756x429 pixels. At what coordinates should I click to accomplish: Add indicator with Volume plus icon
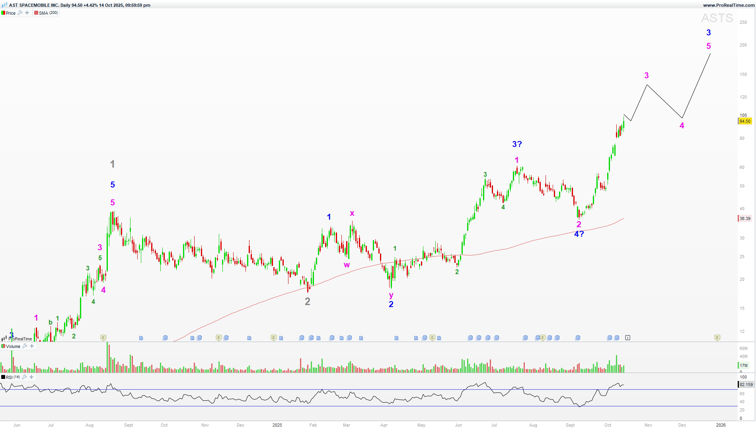[32, 346]
